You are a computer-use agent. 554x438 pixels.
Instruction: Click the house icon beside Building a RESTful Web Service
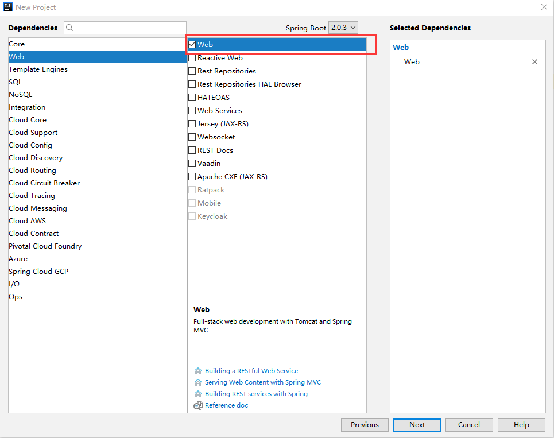(198, 371)
